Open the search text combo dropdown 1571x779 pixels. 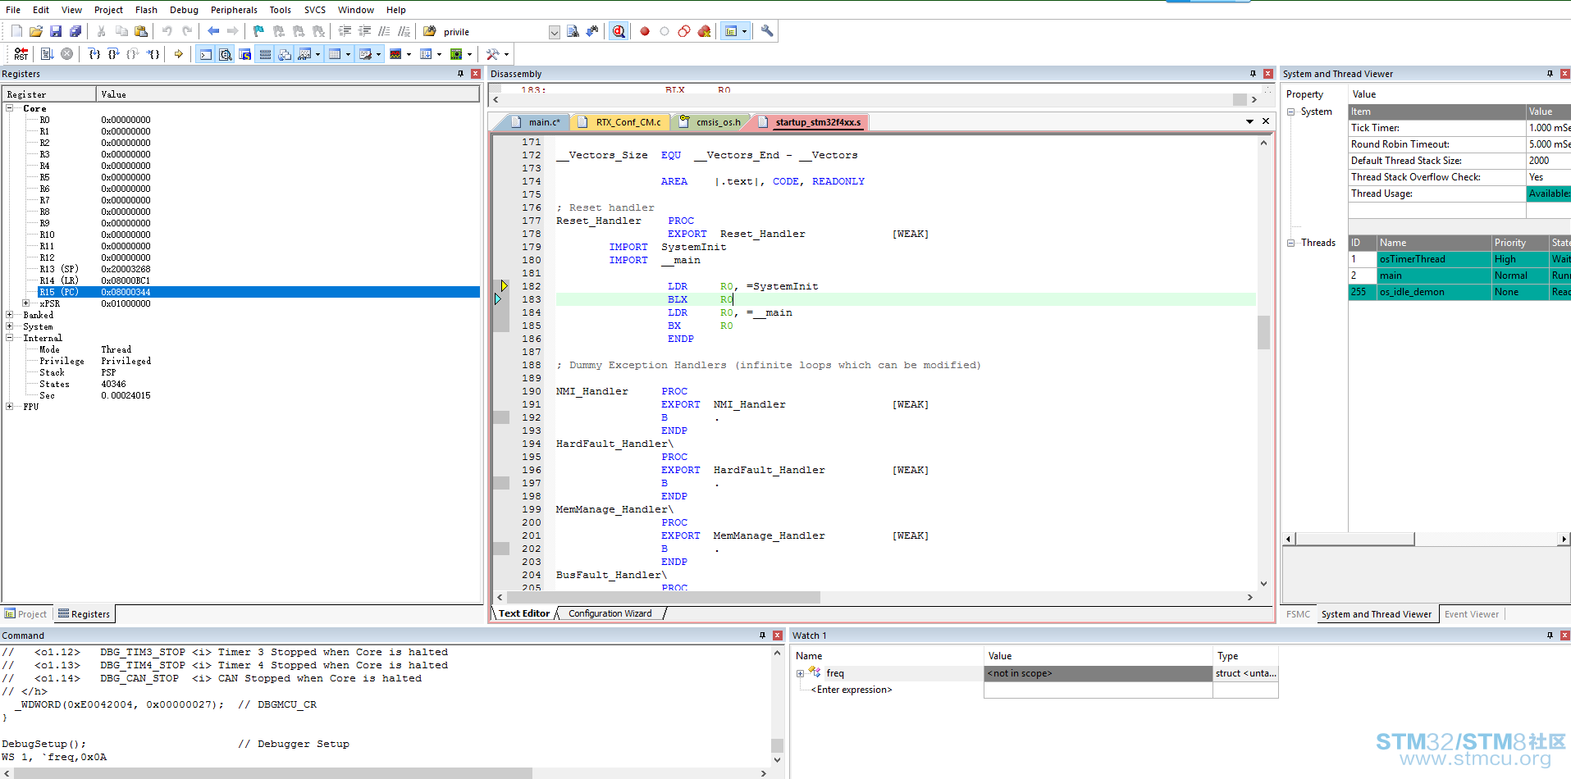coord(554,32)
